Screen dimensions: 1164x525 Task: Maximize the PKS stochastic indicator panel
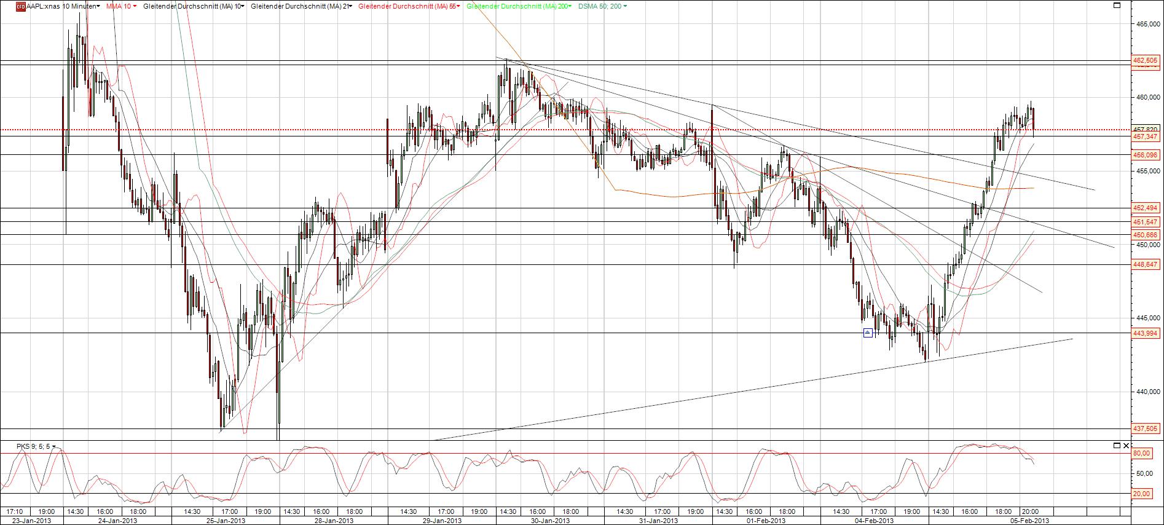1117,445
